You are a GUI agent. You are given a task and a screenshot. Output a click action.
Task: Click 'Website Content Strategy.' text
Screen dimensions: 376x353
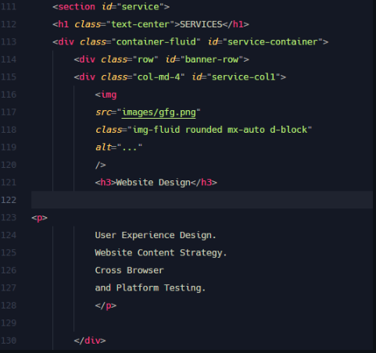[x=161, y=253]
